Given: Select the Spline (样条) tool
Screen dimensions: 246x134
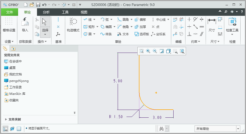Looking at the screenshot, I should tap(106, 34).
